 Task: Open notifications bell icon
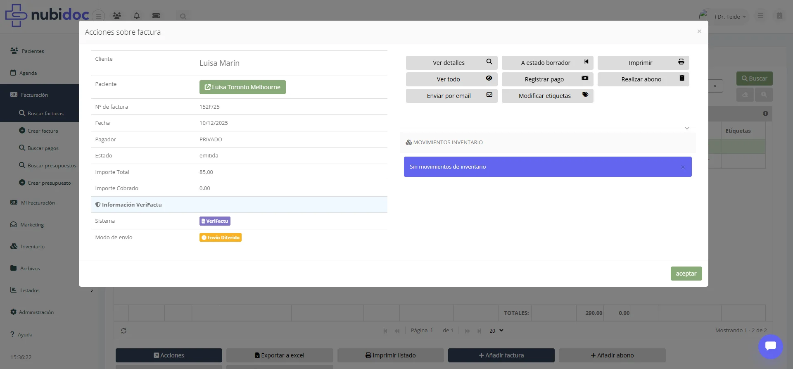137,16
